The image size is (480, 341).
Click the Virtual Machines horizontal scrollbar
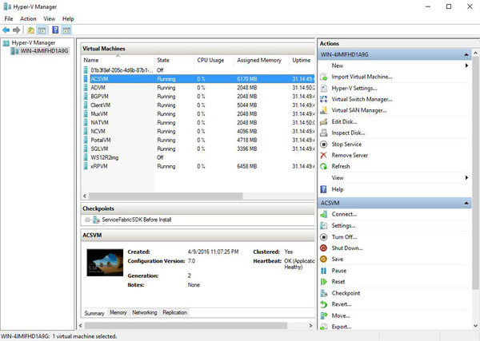tap(166, 196)
